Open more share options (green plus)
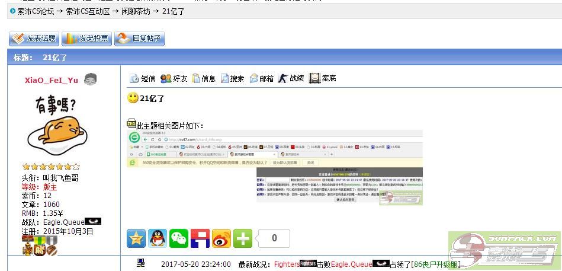This screenshot has width=562, height=271. coord(243,238)
